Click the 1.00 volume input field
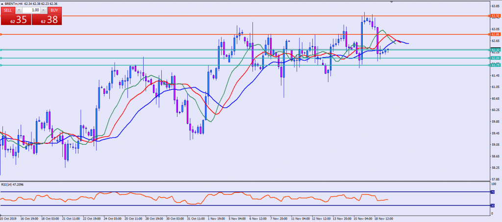 (x=31, y=10)
